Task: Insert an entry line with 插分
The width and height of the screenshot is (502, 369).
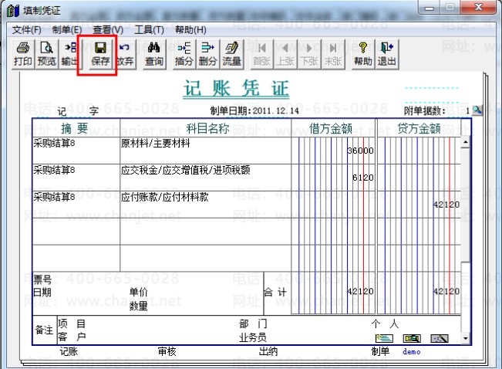Action: (184, 54)
